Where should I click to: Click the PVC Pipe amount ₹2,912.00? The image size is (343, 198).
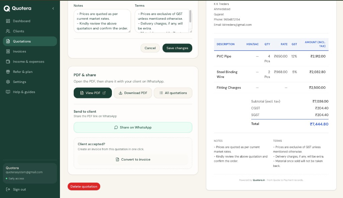click(318, 57)
